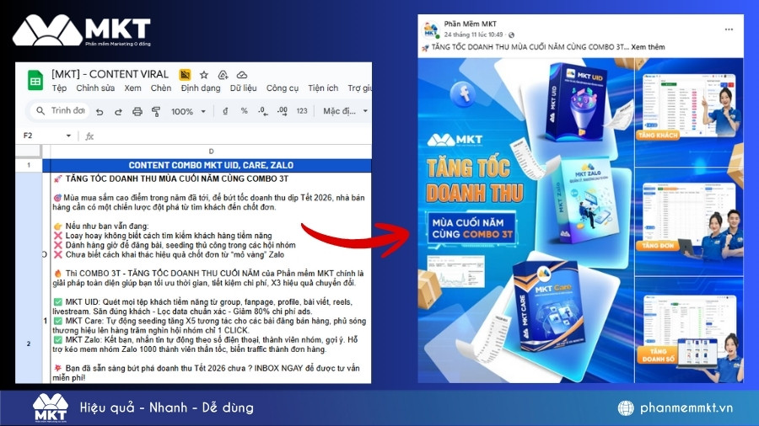The image size is (759, 426).
Task: Apply currency format with đ icon
Action: click(x=225, y=111)
